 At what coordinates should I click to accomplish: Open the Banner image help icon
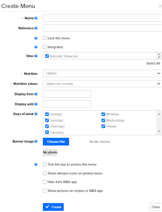(x=36, y=141)
